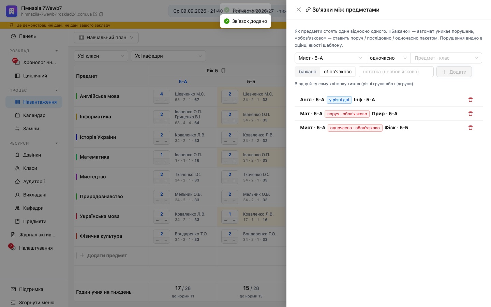Open the Предмет · клас dropdown

coord(446,58)
